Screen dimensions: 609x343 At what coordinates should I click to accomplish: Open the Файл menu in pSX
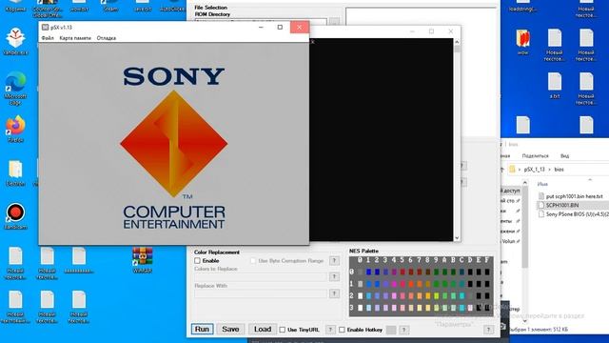pos(48,38)
